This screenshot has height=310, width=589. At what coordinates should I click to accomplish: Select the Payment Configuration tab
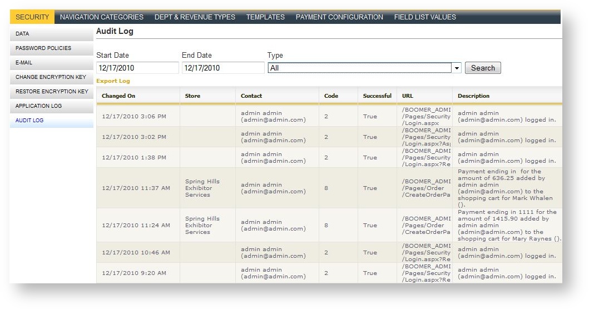pos(339,17)
